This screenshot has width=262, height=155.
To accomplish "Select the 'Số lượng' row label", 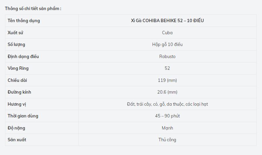I will 17,45.
